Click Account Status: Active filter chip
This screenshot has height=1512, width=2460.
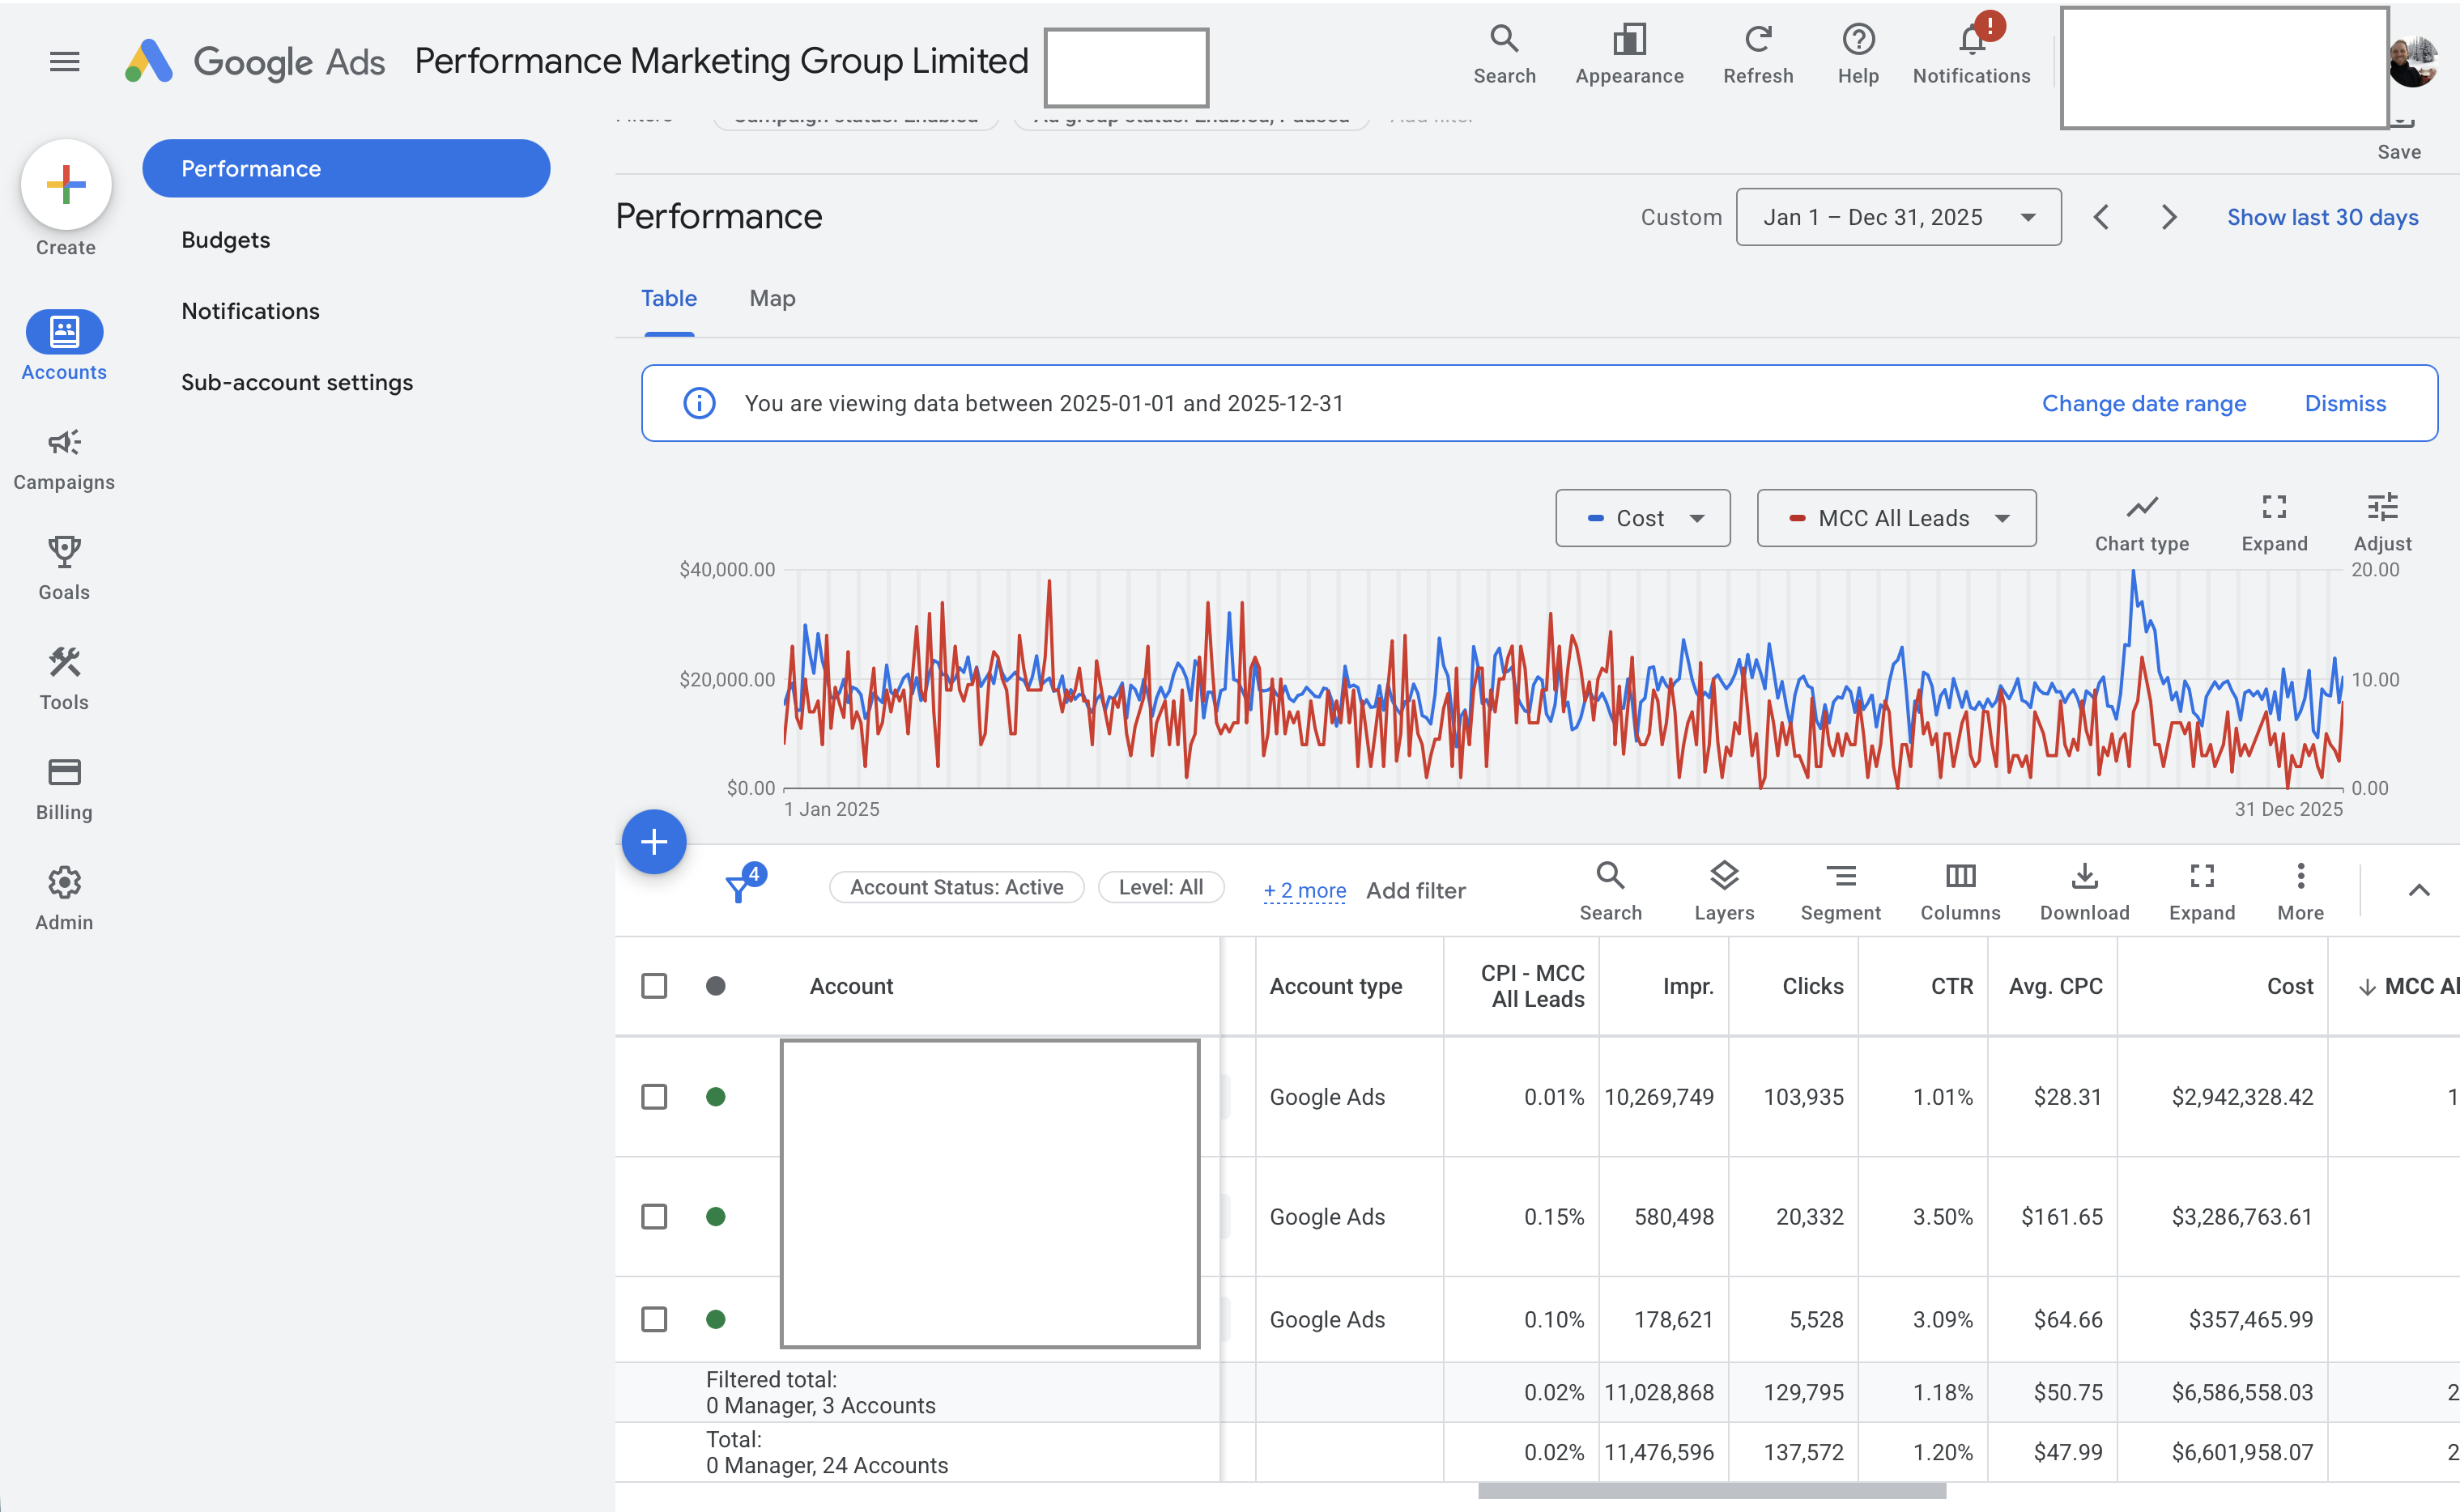[956, 887]
